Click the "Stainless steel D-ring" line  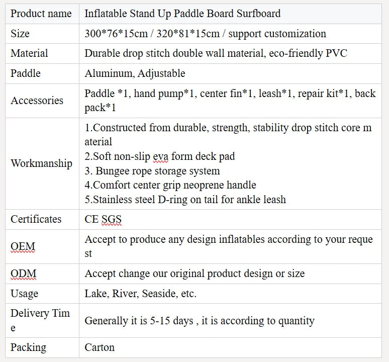[185, 200]
